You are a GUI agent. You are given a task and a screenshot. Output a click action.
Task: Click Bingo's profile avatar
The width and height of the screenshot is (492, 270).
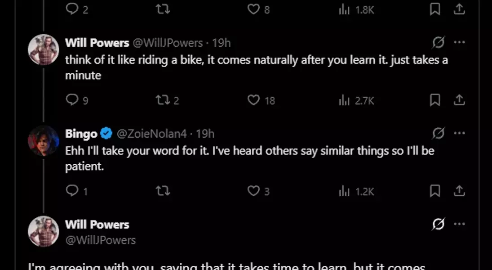[44, 141]
